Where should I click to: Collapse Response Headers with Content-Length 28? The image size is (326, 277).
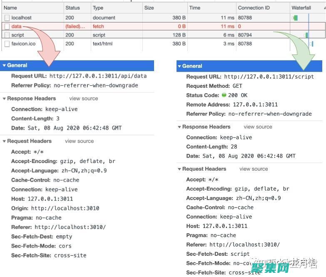click(179, 127)
